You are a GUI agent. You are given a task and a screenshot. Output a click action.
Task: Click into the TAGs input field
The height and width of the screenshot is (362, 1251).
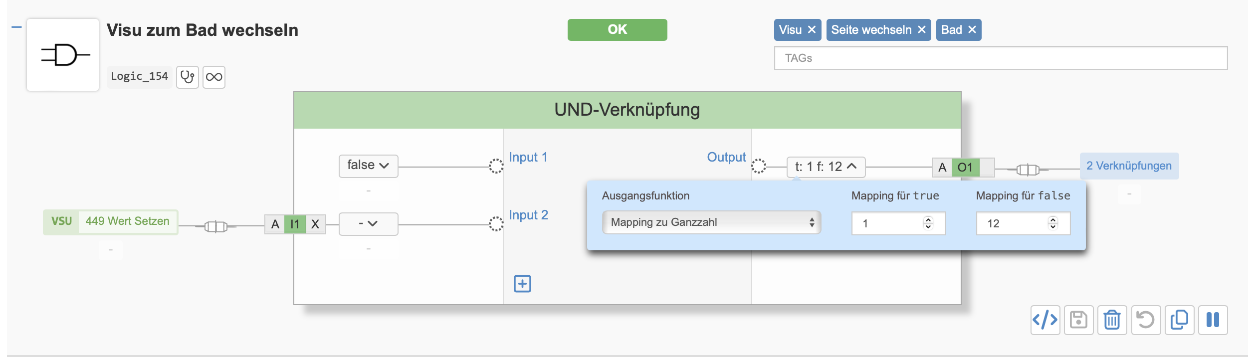point(1000,58)
